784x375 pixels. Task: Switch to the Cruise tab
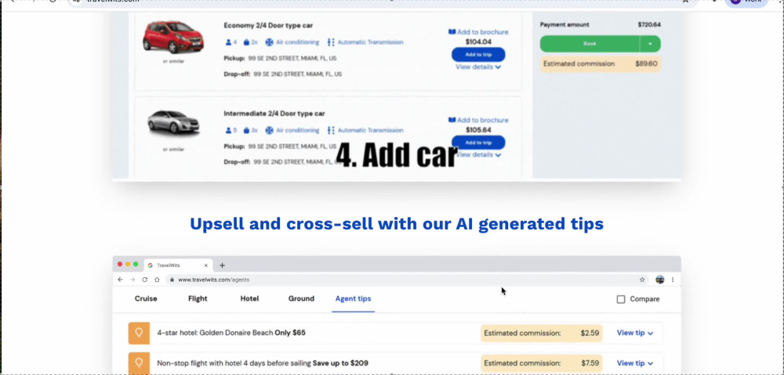click(x=146, y=298)
